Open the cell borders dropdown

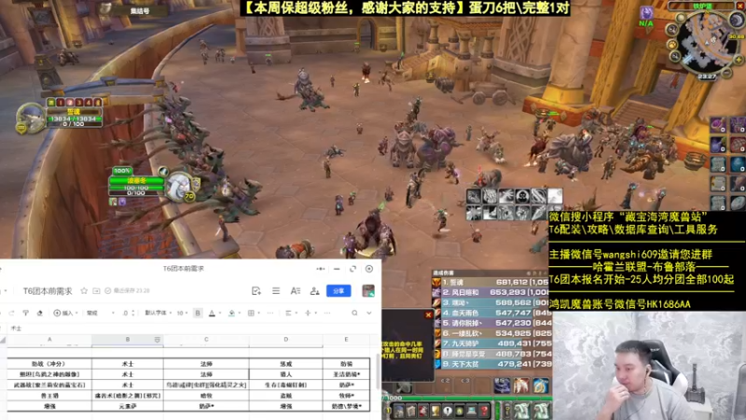[253, 313]
